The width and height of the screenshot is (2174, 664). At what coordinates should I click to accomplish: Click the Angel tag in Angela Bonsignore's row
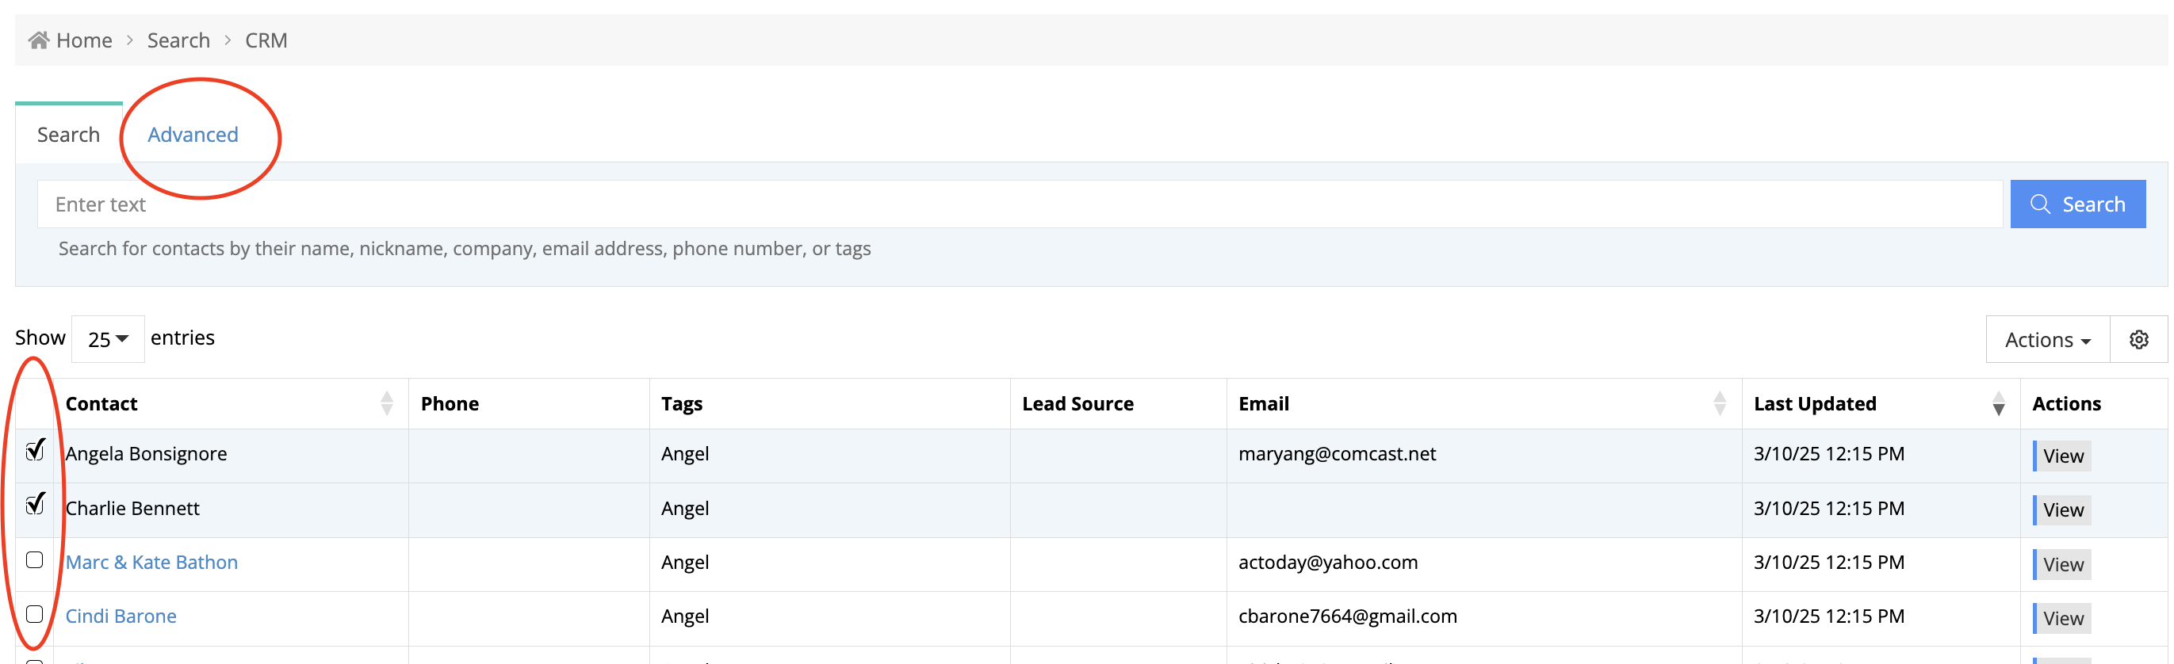[x=684, y=453]
